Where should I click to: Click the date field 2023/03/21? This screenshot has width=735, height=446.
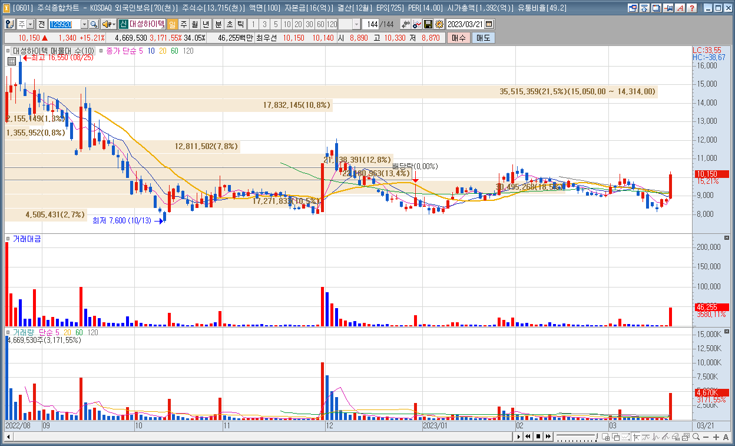click(x=465, y=24)
